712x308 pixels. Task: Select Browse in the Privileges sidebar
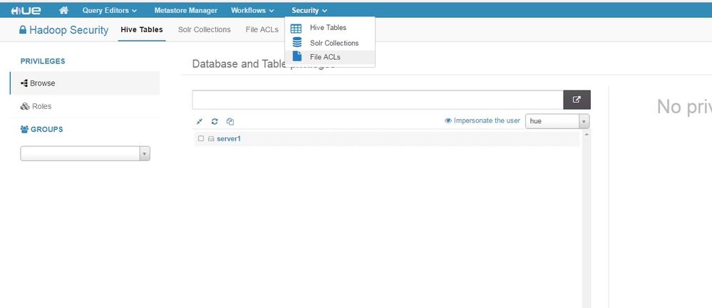click(85, 83)
